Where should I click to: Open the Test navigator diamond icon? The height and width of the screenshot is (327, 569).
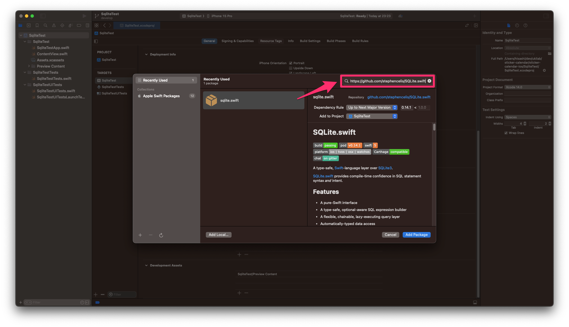(x=62, y=25)
